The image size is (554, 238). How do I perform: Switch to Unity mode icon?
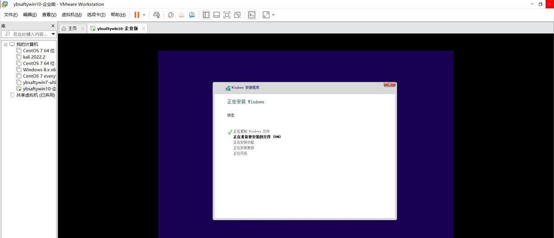tap(237, 15)
